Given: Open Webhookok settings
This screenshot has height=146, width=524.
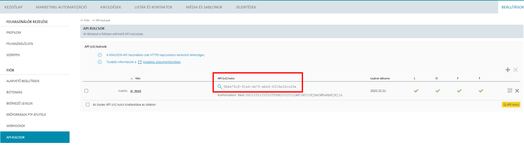Looking at the screenshot, I should tap(16, 126).
